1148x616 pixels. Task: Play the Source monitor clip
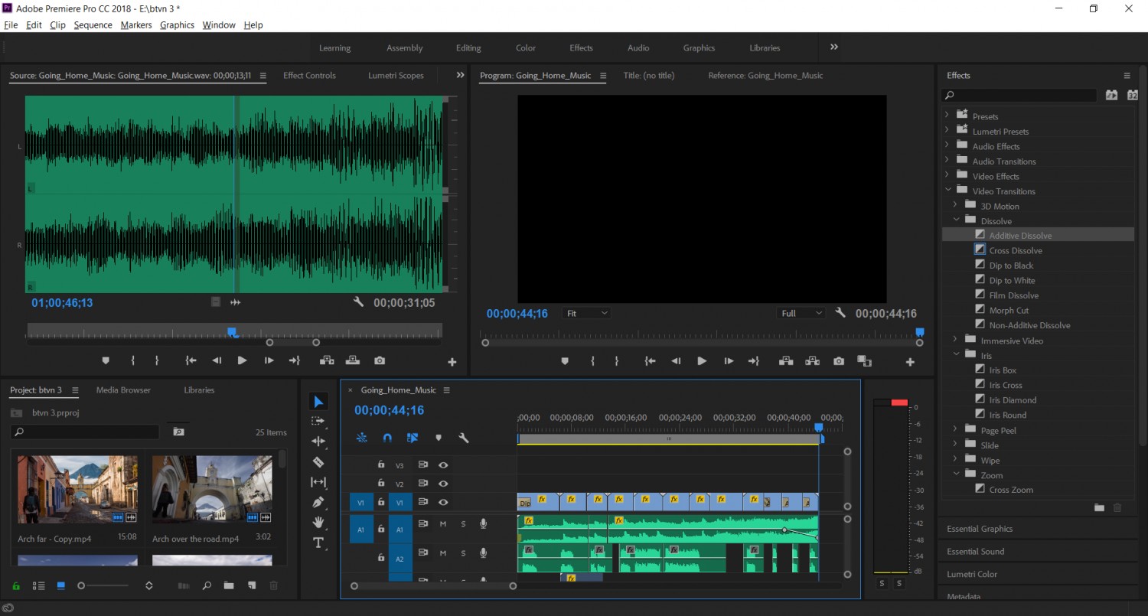point(242,360)
